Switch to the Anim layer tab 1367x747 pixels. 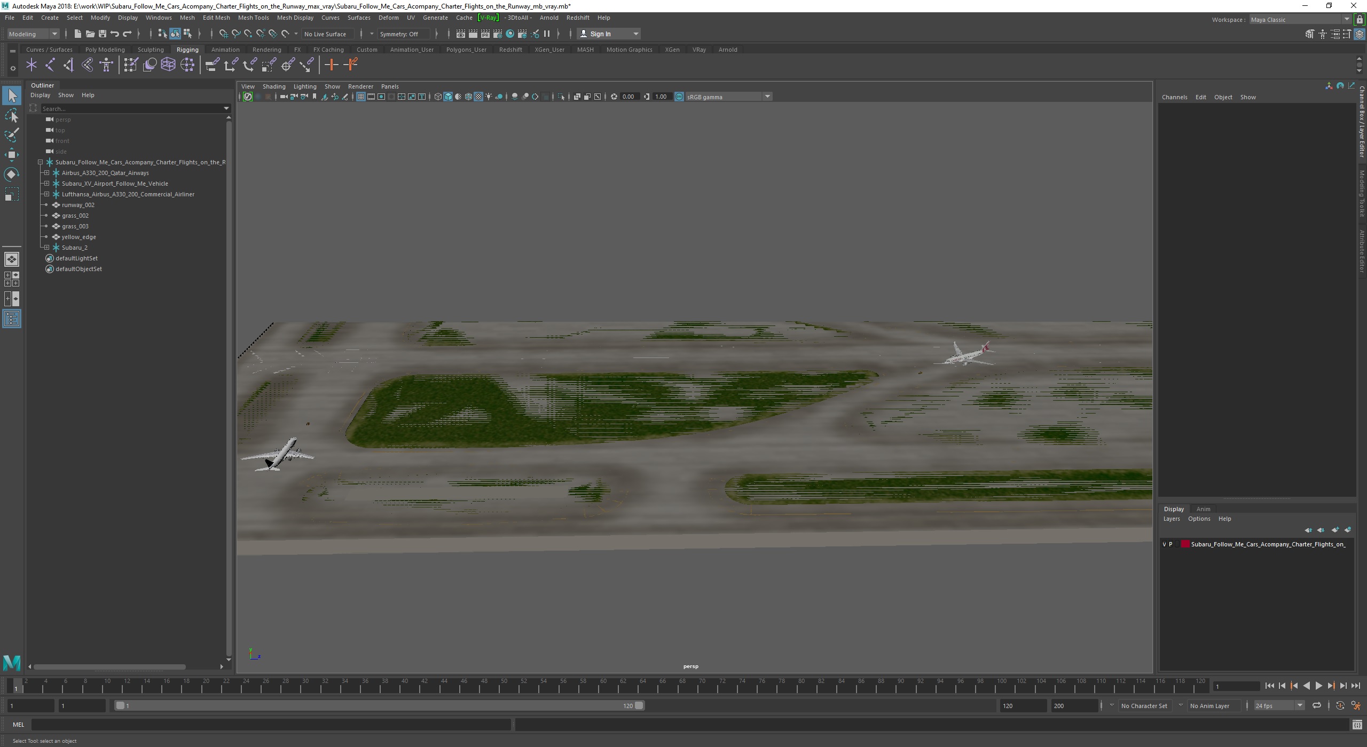pyautogui.click(x=1203, y=509)
